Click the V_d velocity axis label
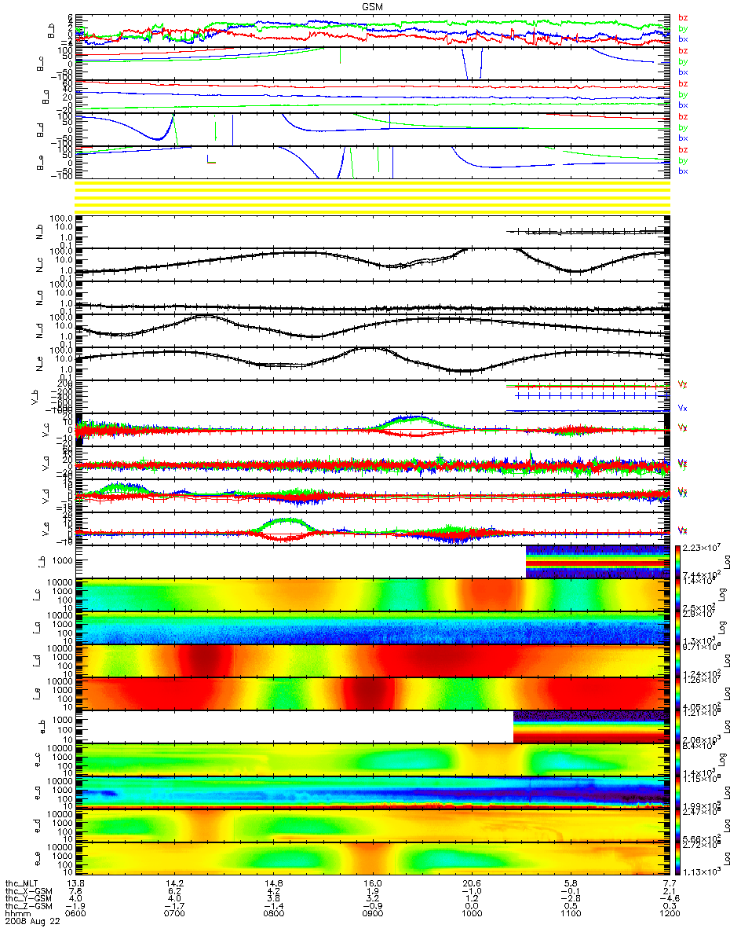The height and width of the screenshot is (943, 730). tap(46, 496)
